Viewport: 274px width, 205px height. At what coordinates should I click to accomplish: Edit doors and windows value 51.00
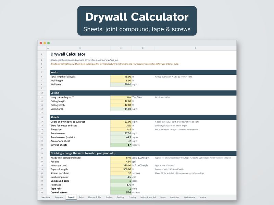coord(121,122)
